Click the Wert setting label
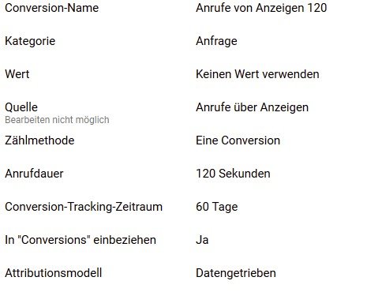 click(17, 74)
